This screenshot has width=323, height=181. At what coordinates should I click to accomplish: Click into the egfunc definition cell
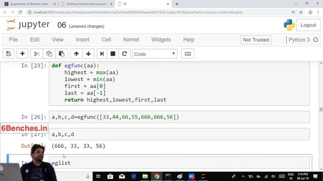[x=179, y=83]
